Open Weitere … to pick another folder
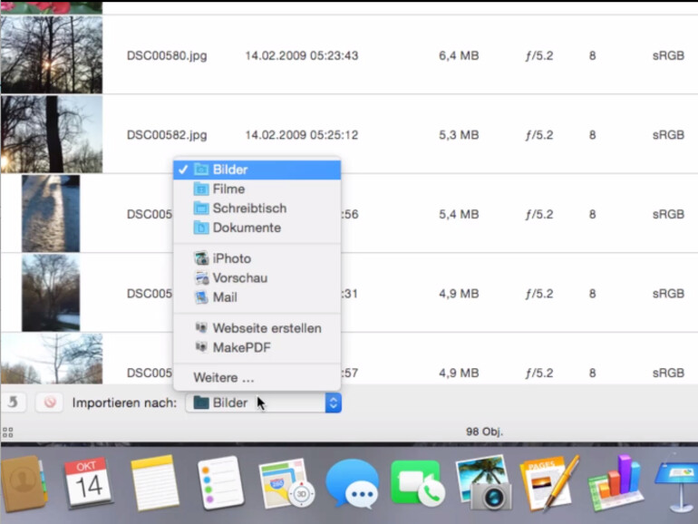This screenshot has height=524, width=698. click(x=257, y=378)
